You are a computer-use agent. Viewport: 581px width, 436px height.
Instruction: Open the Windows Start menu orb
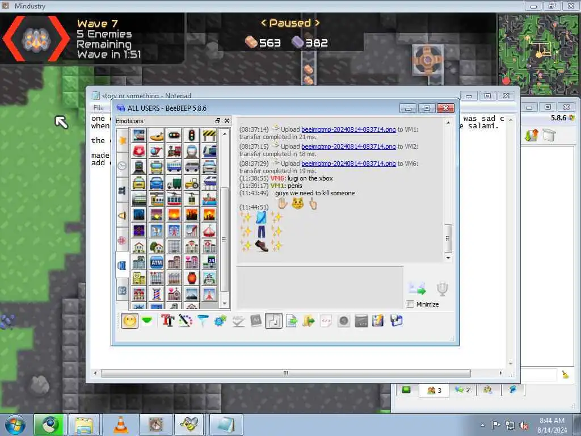point(15,425)
